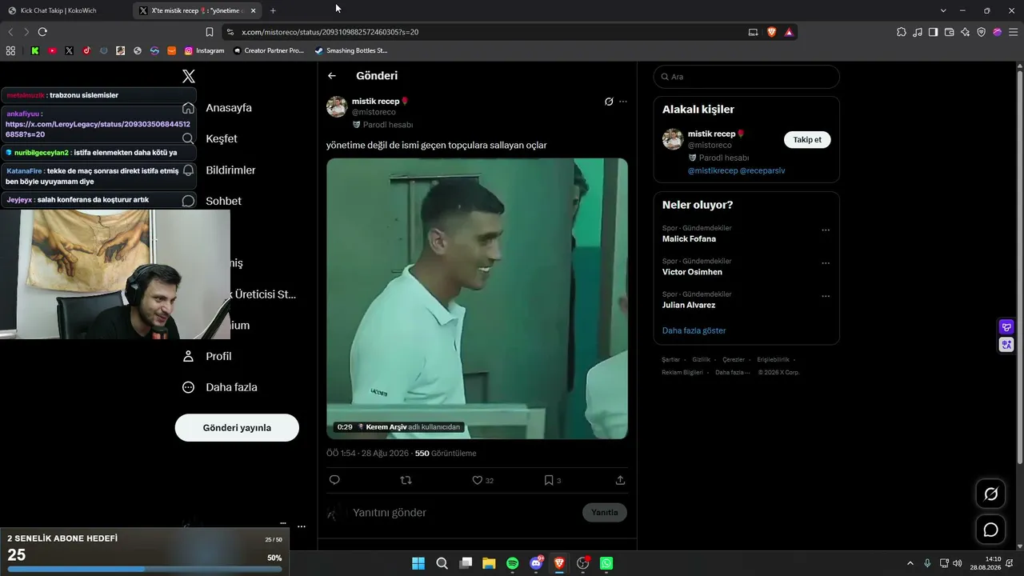Open File Explorer from the taskbar
Image resolution: width=1024 pixels, height=576 pixels.
[x=489, y=563]
